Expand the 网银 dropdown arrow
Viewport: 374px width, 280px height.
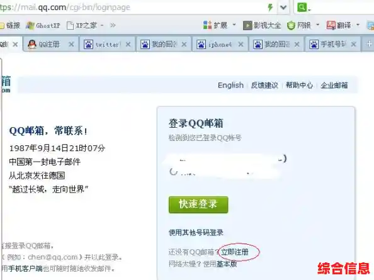pos(318,25)
